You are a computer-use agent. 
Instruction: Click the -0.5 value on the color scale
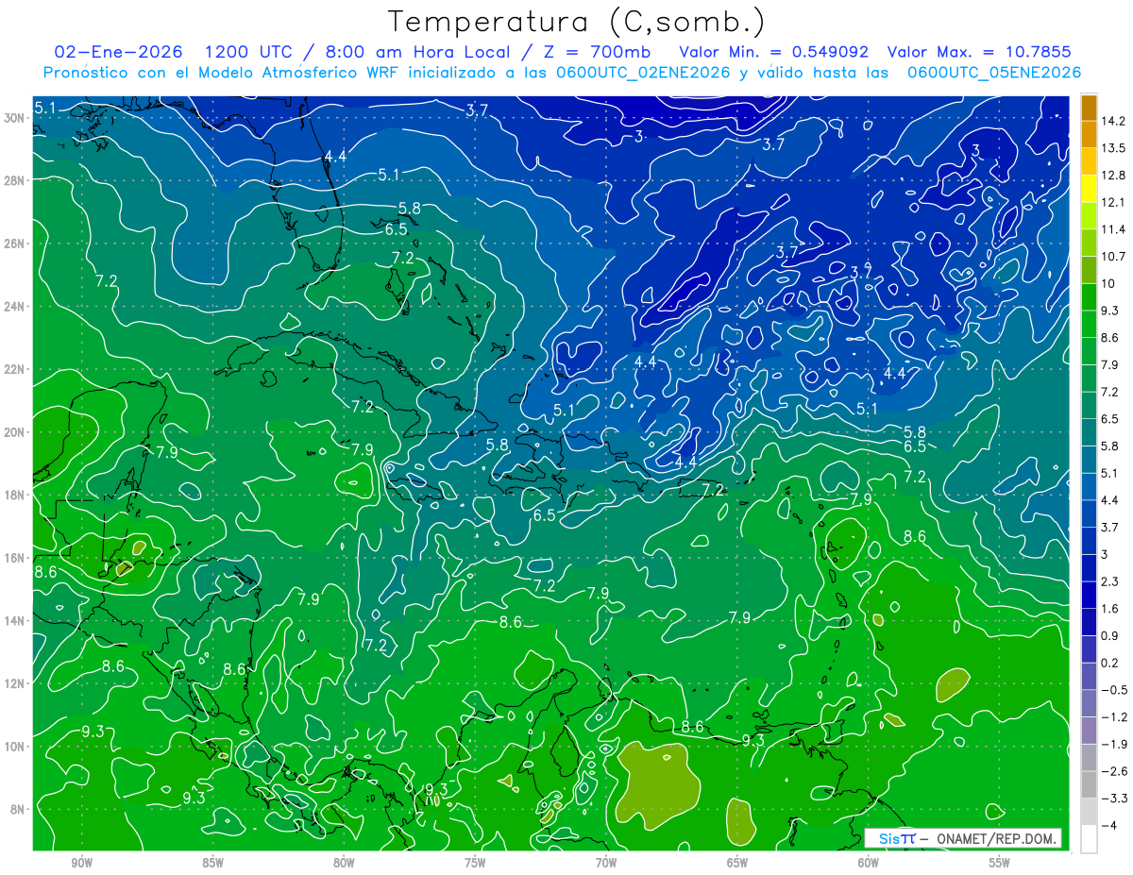1115,690
